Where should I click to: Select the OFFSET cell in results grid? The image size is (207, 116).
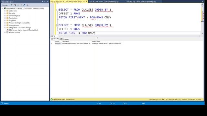coord(58,43)
